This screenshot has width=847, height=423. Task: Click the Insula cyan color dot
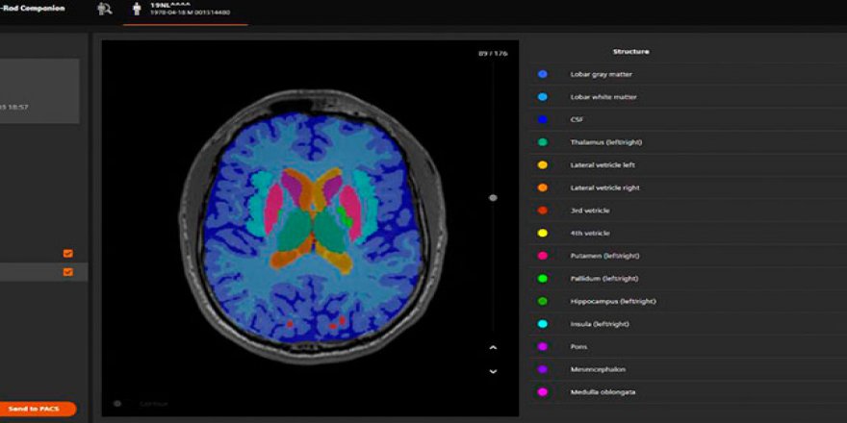pos(543,324)
